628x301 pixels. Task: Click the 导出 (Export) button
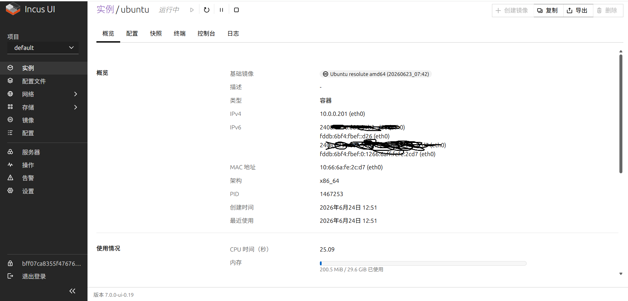pos(578,11)
